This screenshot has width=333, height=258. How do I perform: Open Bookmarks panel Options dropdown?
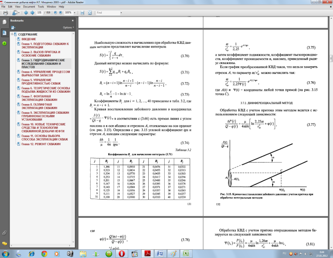click(x=68, y=27)
